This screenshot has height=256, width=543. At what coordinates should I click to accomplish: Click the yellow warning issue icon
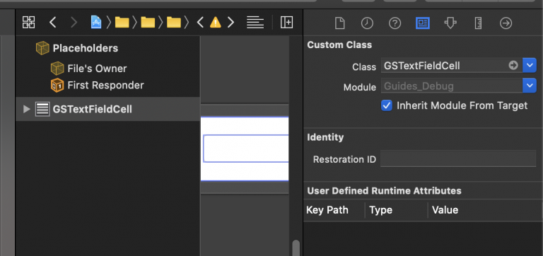[216, 23]
